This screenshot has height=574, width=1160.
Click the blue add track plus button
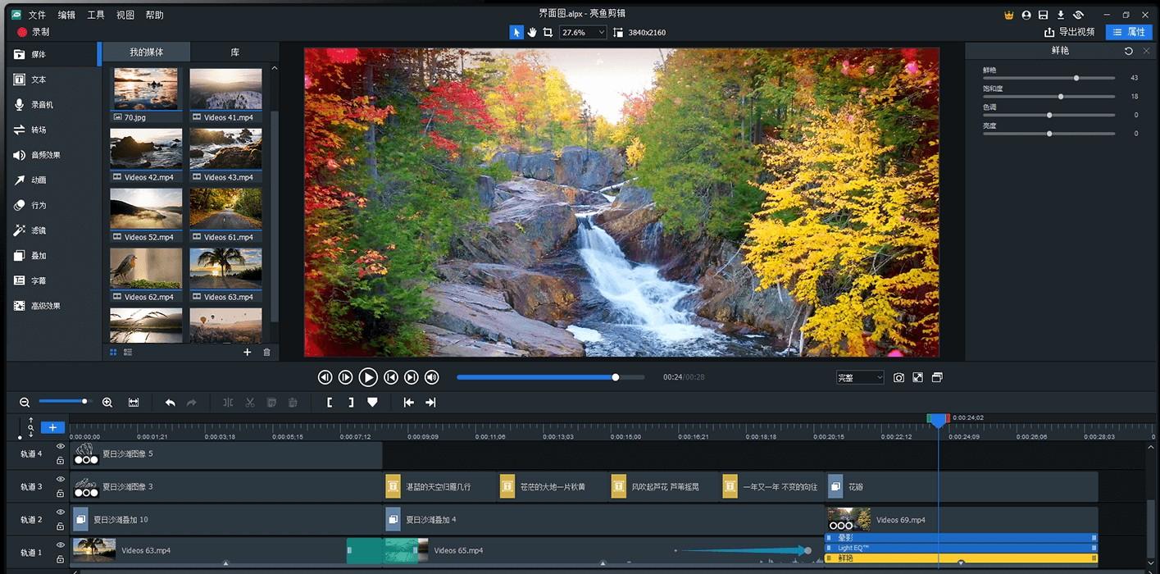pyautogui.click(x=52, y=427)
